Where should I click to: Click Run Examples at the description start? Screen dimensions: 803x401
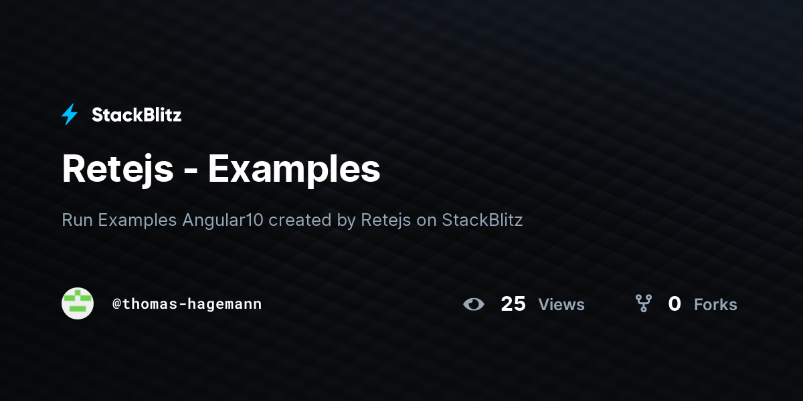(120, 220)
